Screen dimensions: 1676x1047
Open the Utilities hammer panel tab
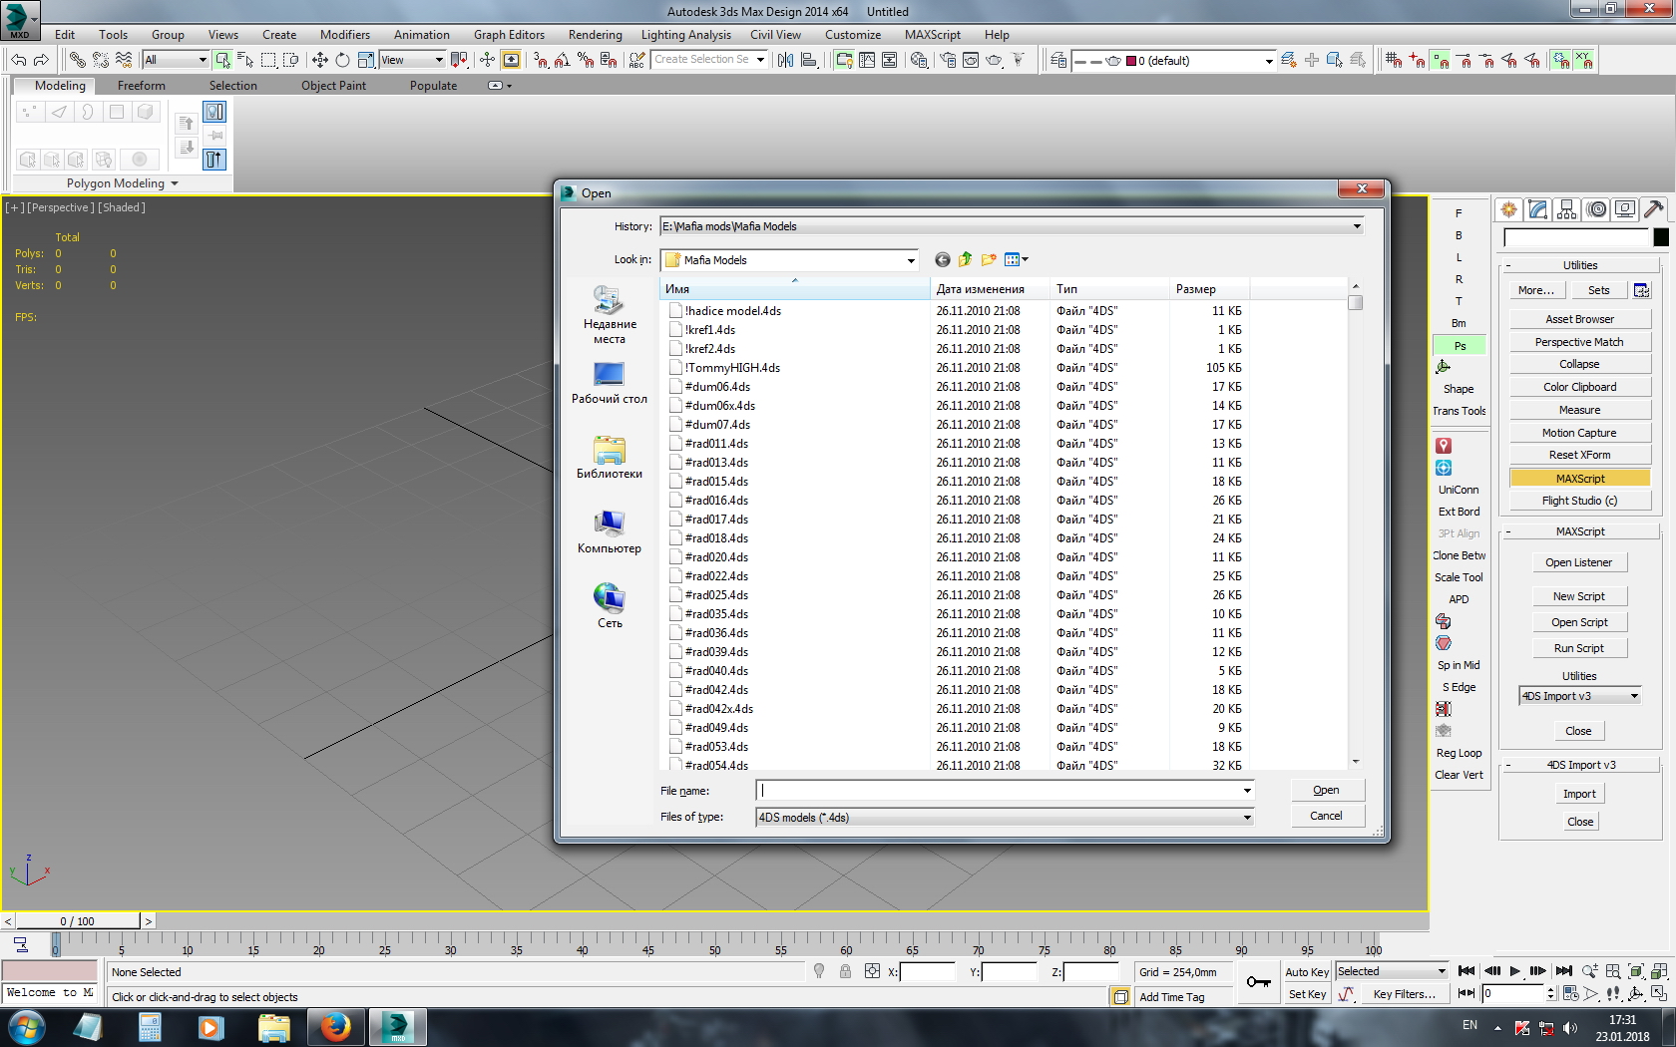click(x=1653, y=209)
